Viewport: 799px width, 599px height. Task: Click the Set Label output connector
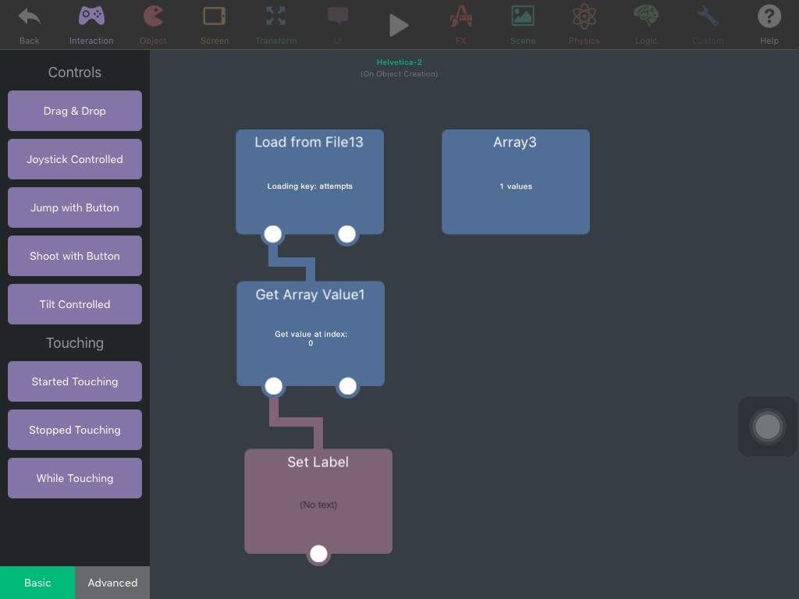318,554
